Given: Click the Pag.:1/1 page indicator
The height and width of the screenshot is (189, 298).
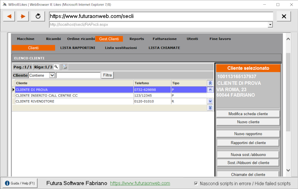Looking at the screenshot, I should [23, 67].
